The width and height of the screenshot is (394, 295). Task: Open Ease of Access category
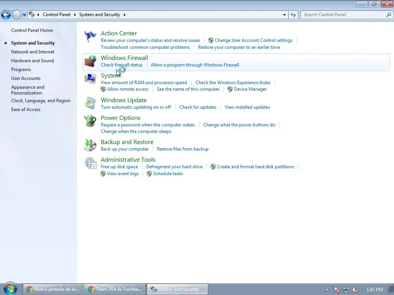[x=26, y=109]
